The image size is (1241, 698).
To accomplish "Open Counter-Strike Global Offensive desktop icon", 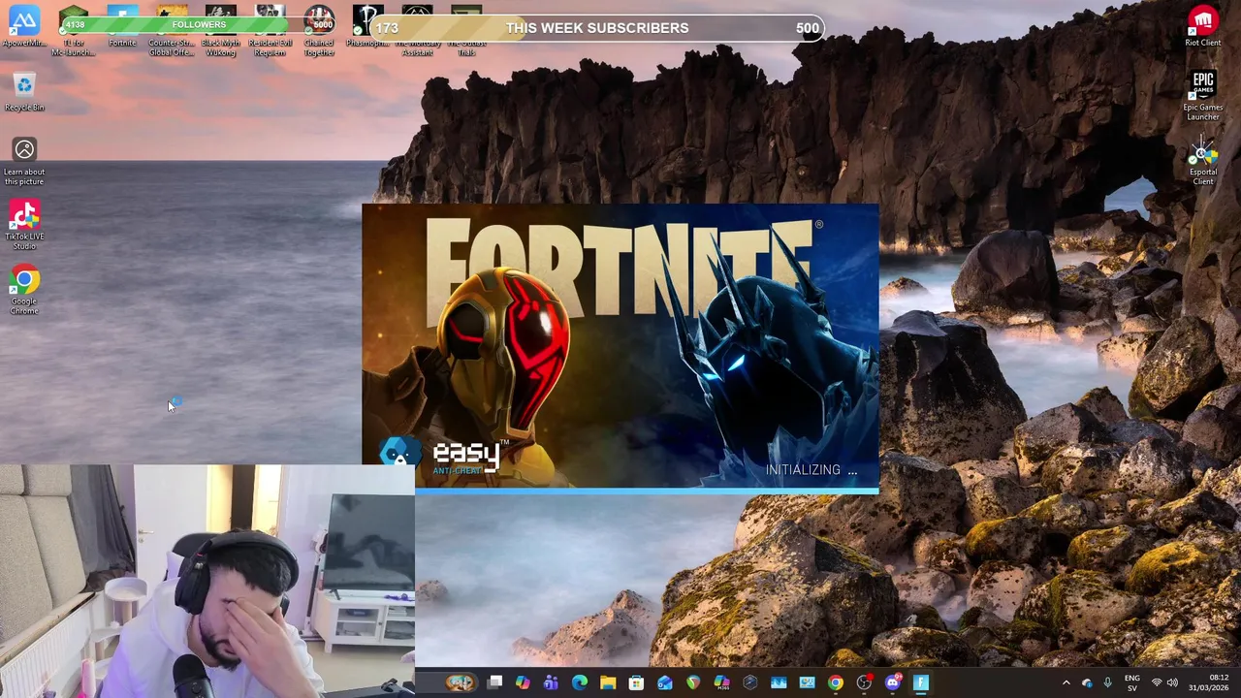I will pos(172,31).
